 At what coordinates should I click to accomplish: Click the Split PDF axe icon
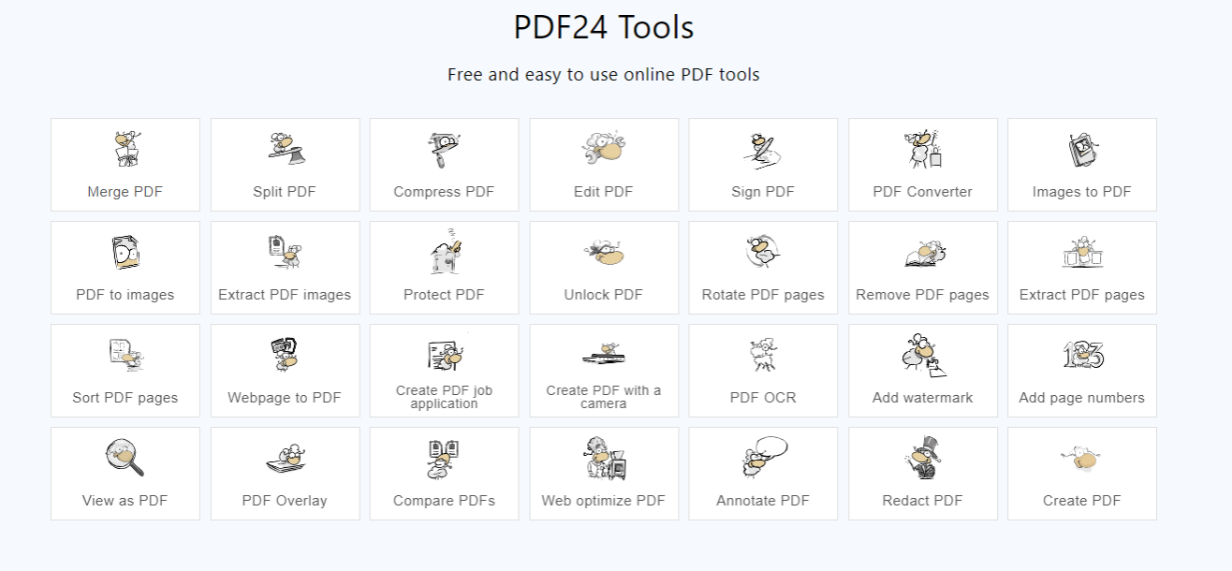pyautogui.click(x=285, y=150)
